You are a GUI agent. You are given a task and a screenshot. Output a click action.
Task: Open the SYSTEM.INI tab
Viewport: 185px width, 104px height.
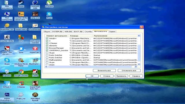click(57, 31)
